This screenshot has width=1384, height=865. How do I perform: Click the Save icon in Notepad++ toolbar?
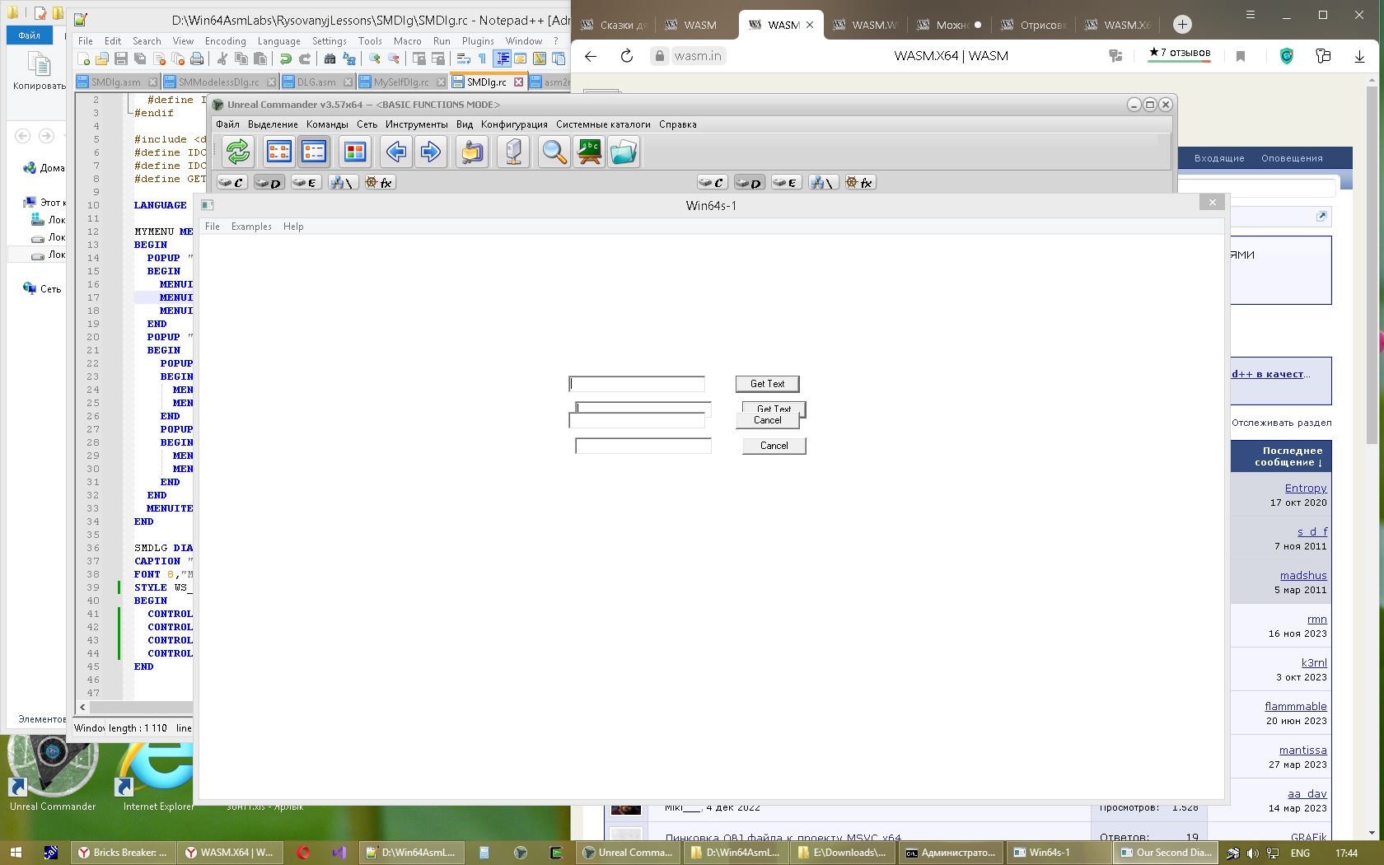(x=121, y=58)
